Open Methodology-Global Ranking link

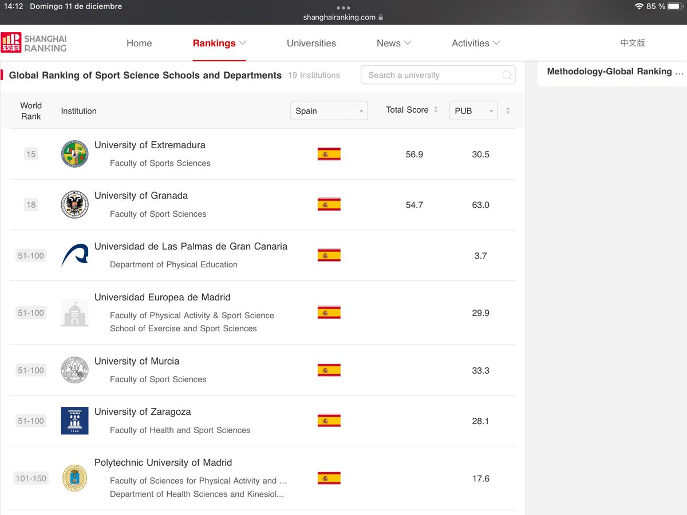click(615, 72)
